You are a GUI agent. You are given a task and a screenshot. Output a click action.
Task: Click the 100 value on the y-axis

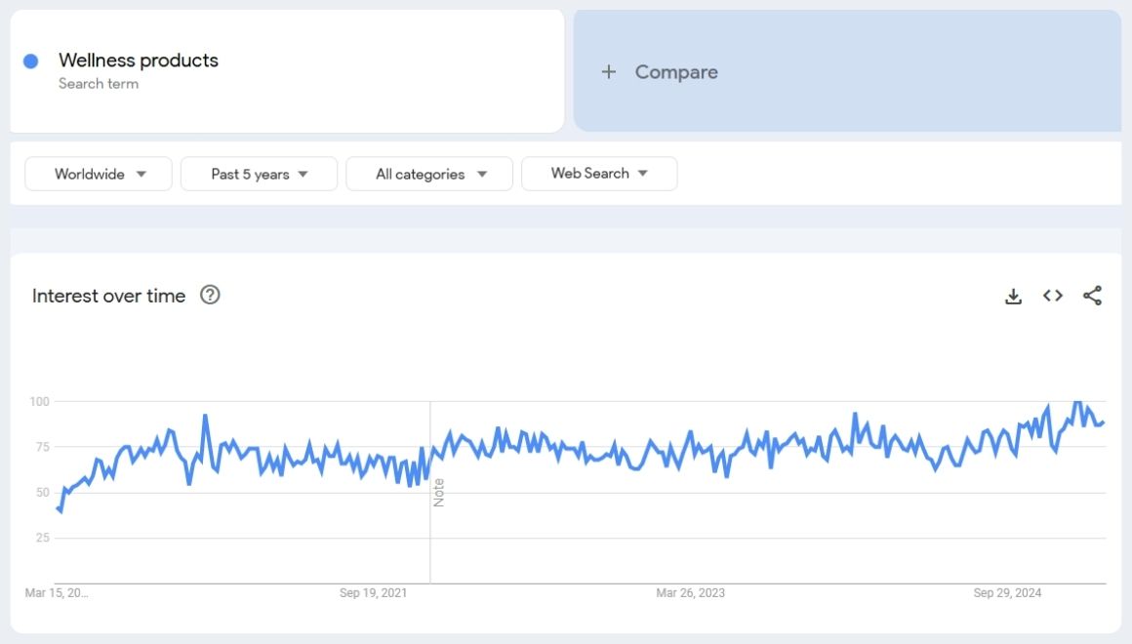point(39,401)
